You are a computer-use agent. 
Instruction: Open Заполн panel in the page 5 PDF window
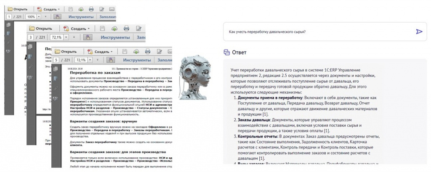pos(165,60)
